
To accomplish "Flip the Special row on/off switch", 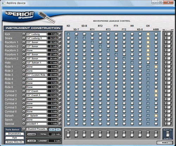I will point(168,124).
